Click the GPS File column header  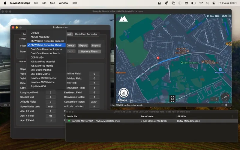tap(181, 116)
